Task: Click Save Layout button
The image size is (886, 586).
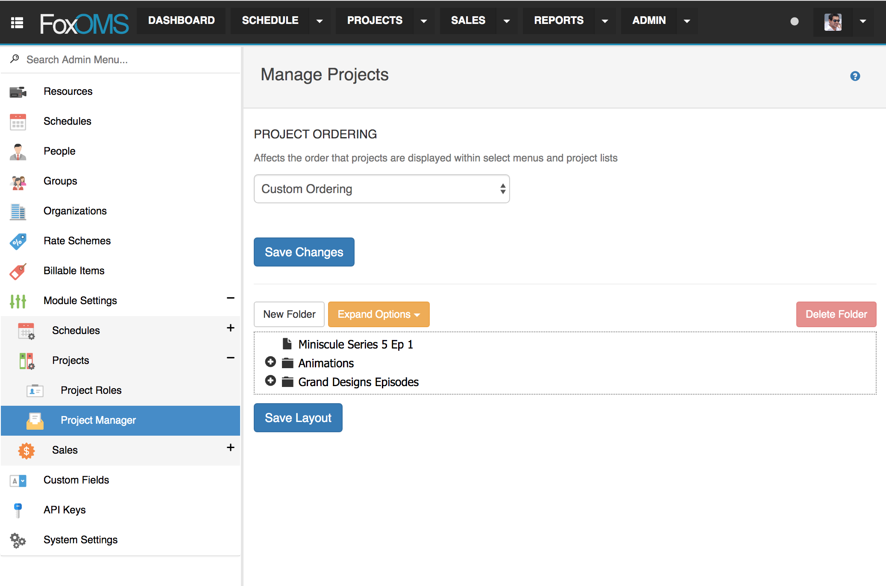Action: (297, 417)
